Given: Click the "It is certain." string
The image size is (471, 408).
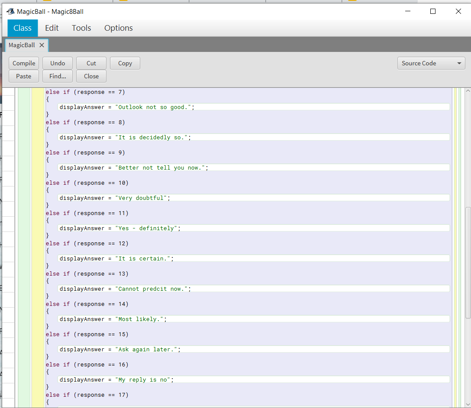Looking at the screenshot, I should [x=143, y=259].
